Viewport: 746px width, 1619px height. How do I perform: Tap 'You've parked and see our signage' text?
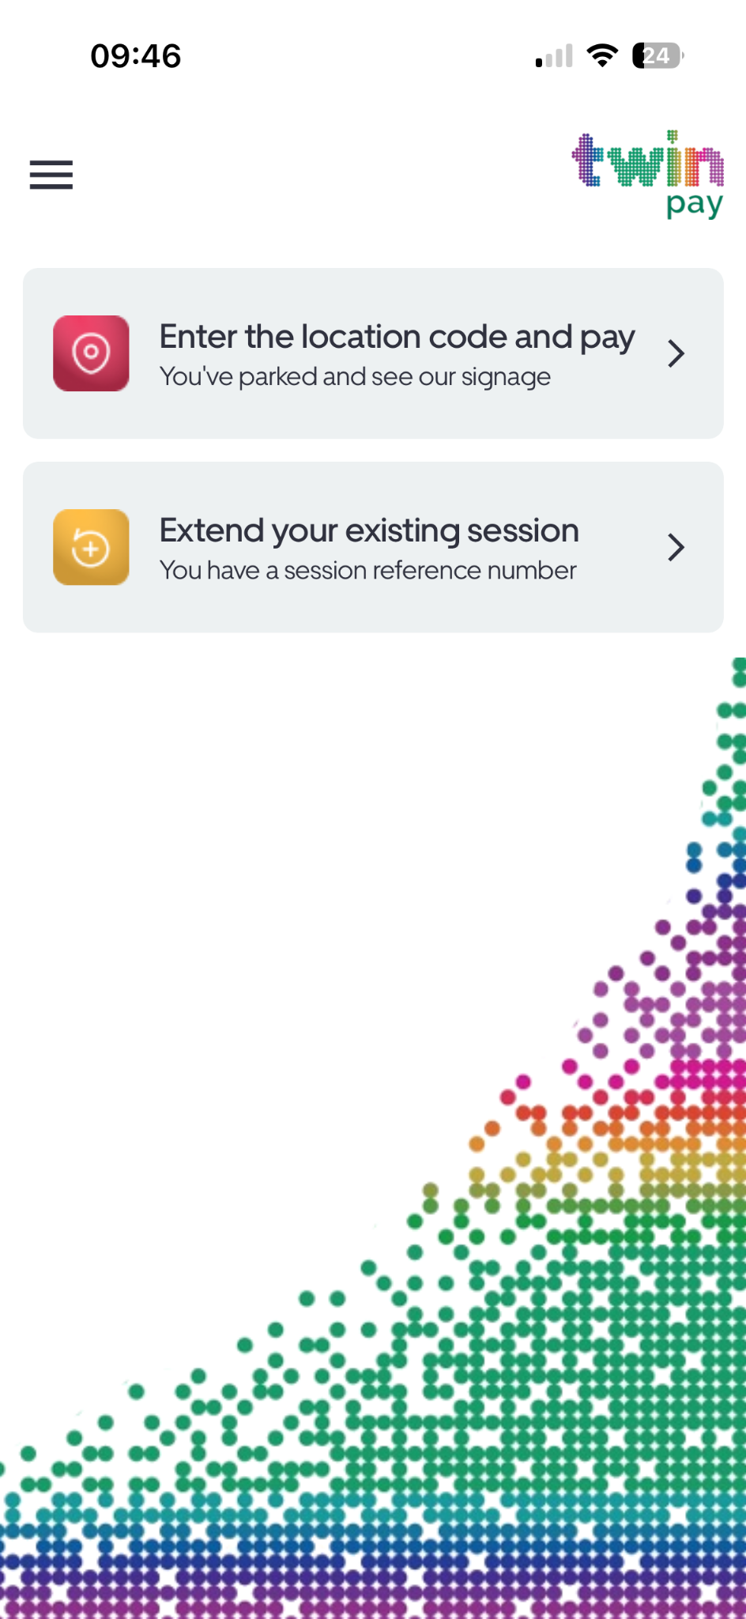355,377
